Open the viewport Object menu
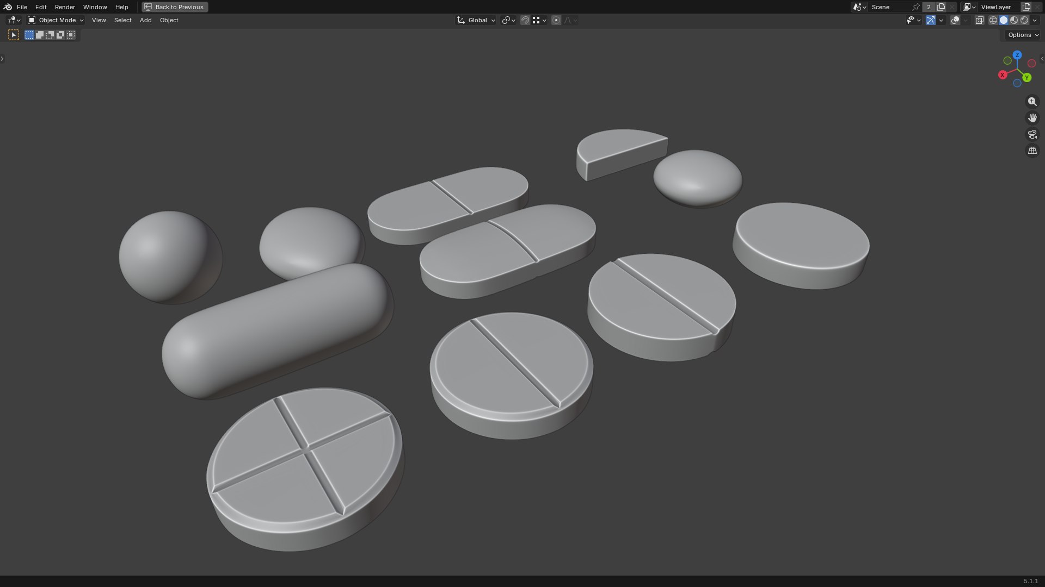 [169, 20]
